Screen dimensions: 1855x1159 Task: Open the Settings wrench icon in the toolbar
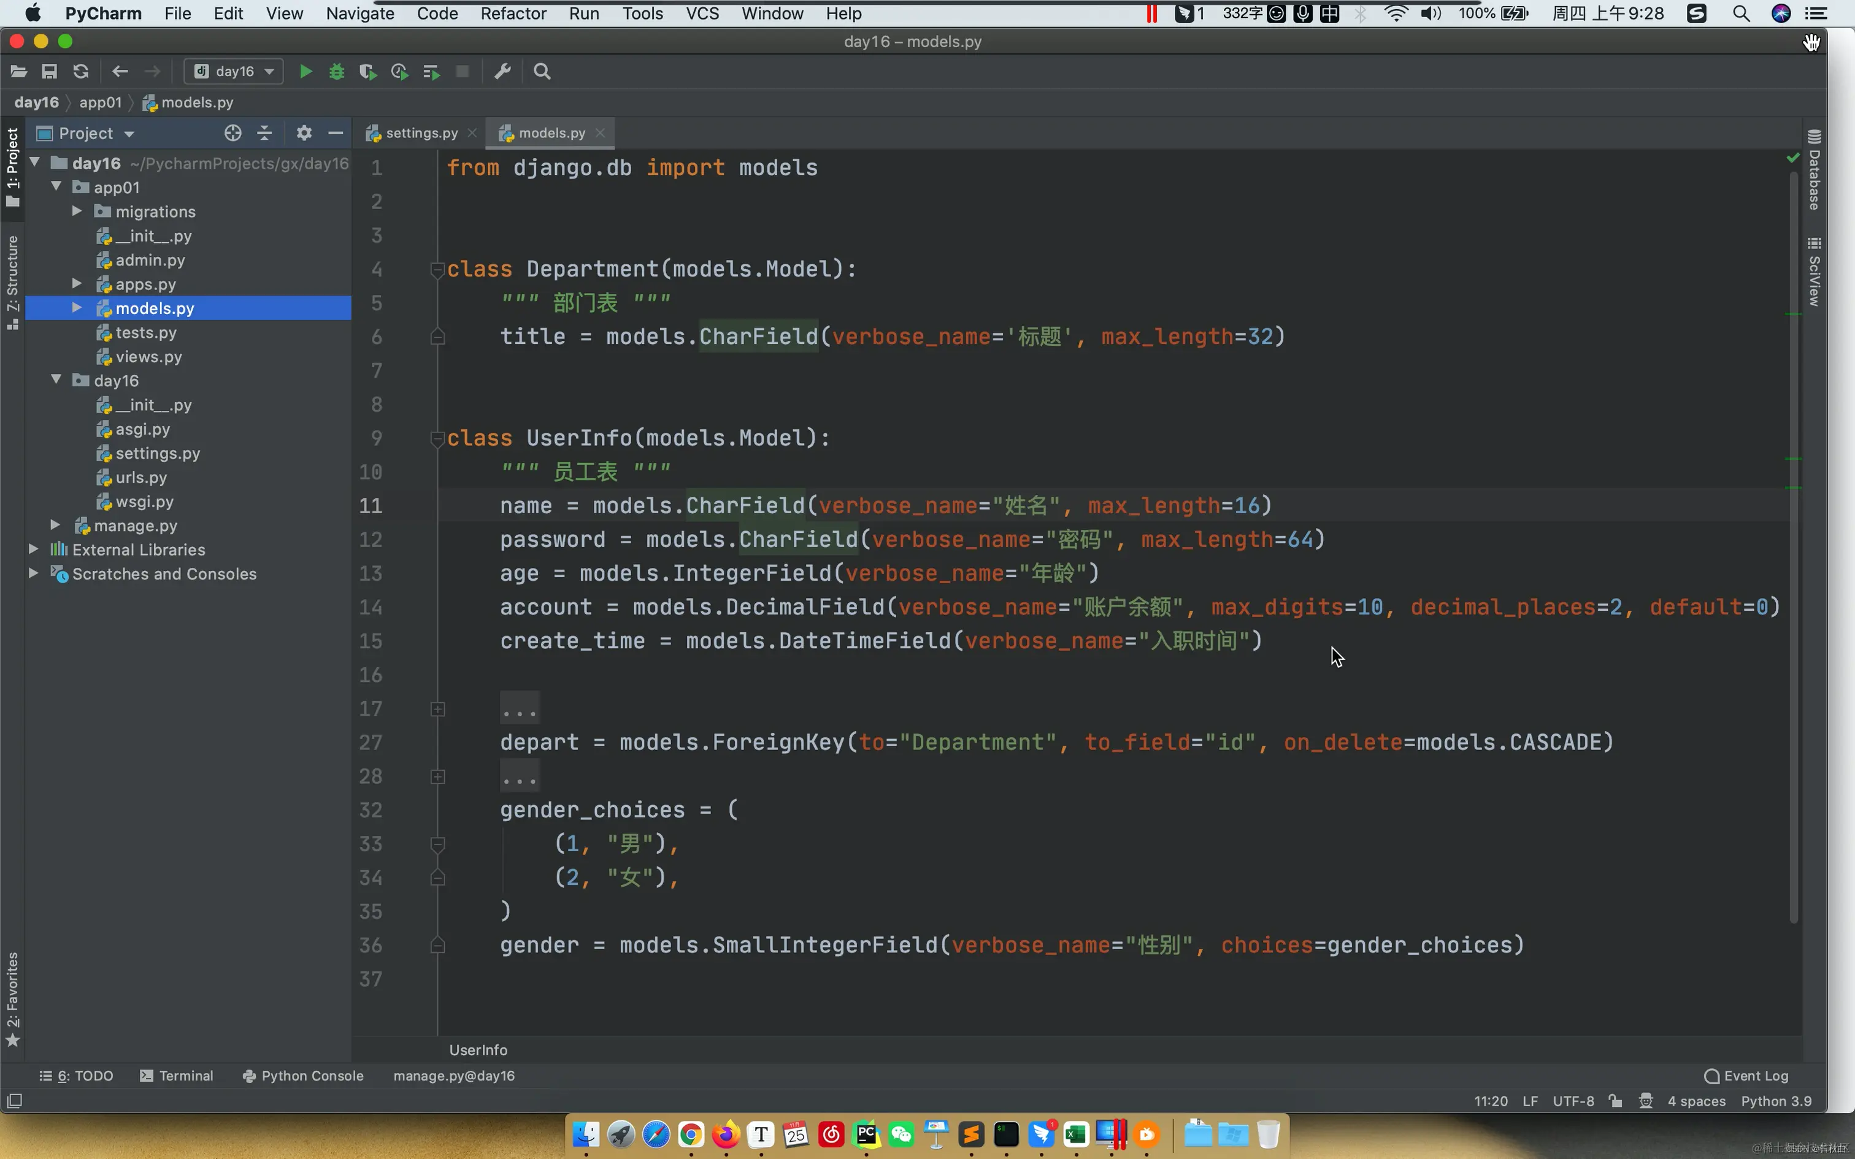pos(503,71)
